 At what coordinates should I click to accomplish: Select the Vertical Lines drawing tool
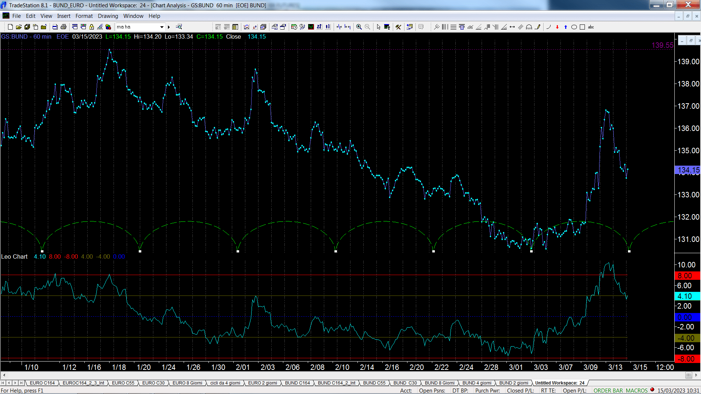(445, 27)
